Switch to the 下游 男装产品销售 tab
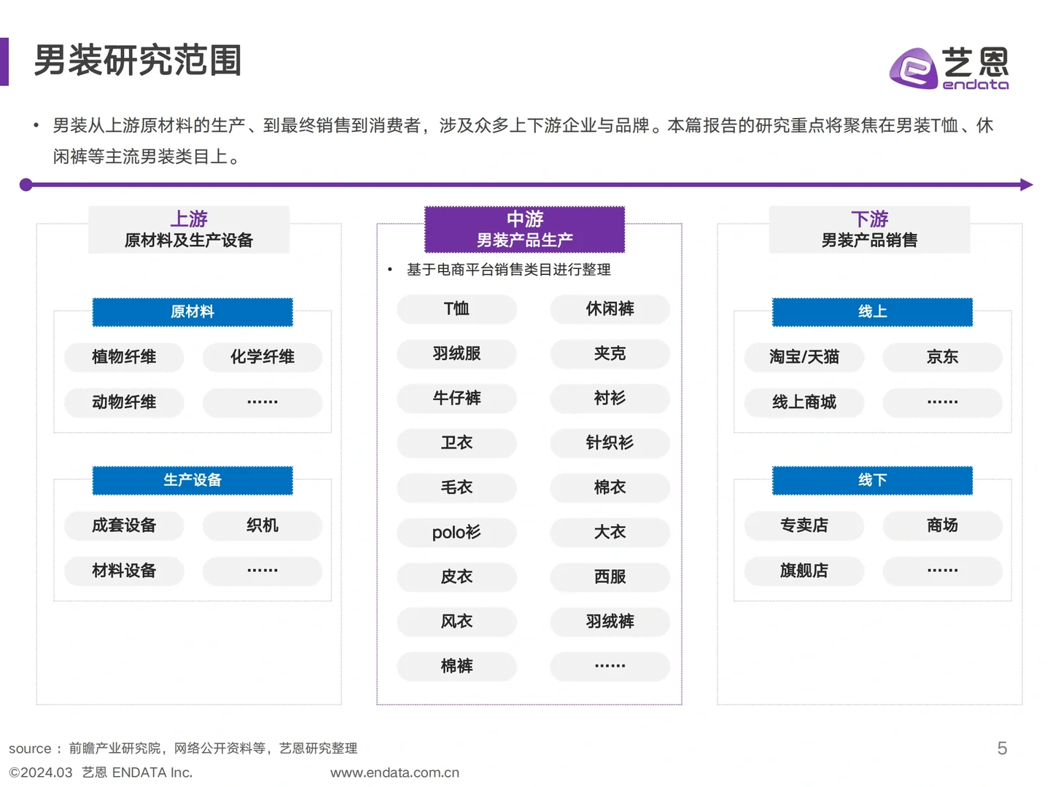Viewport: 1050px width, 787px height. (x=869, y=230)
